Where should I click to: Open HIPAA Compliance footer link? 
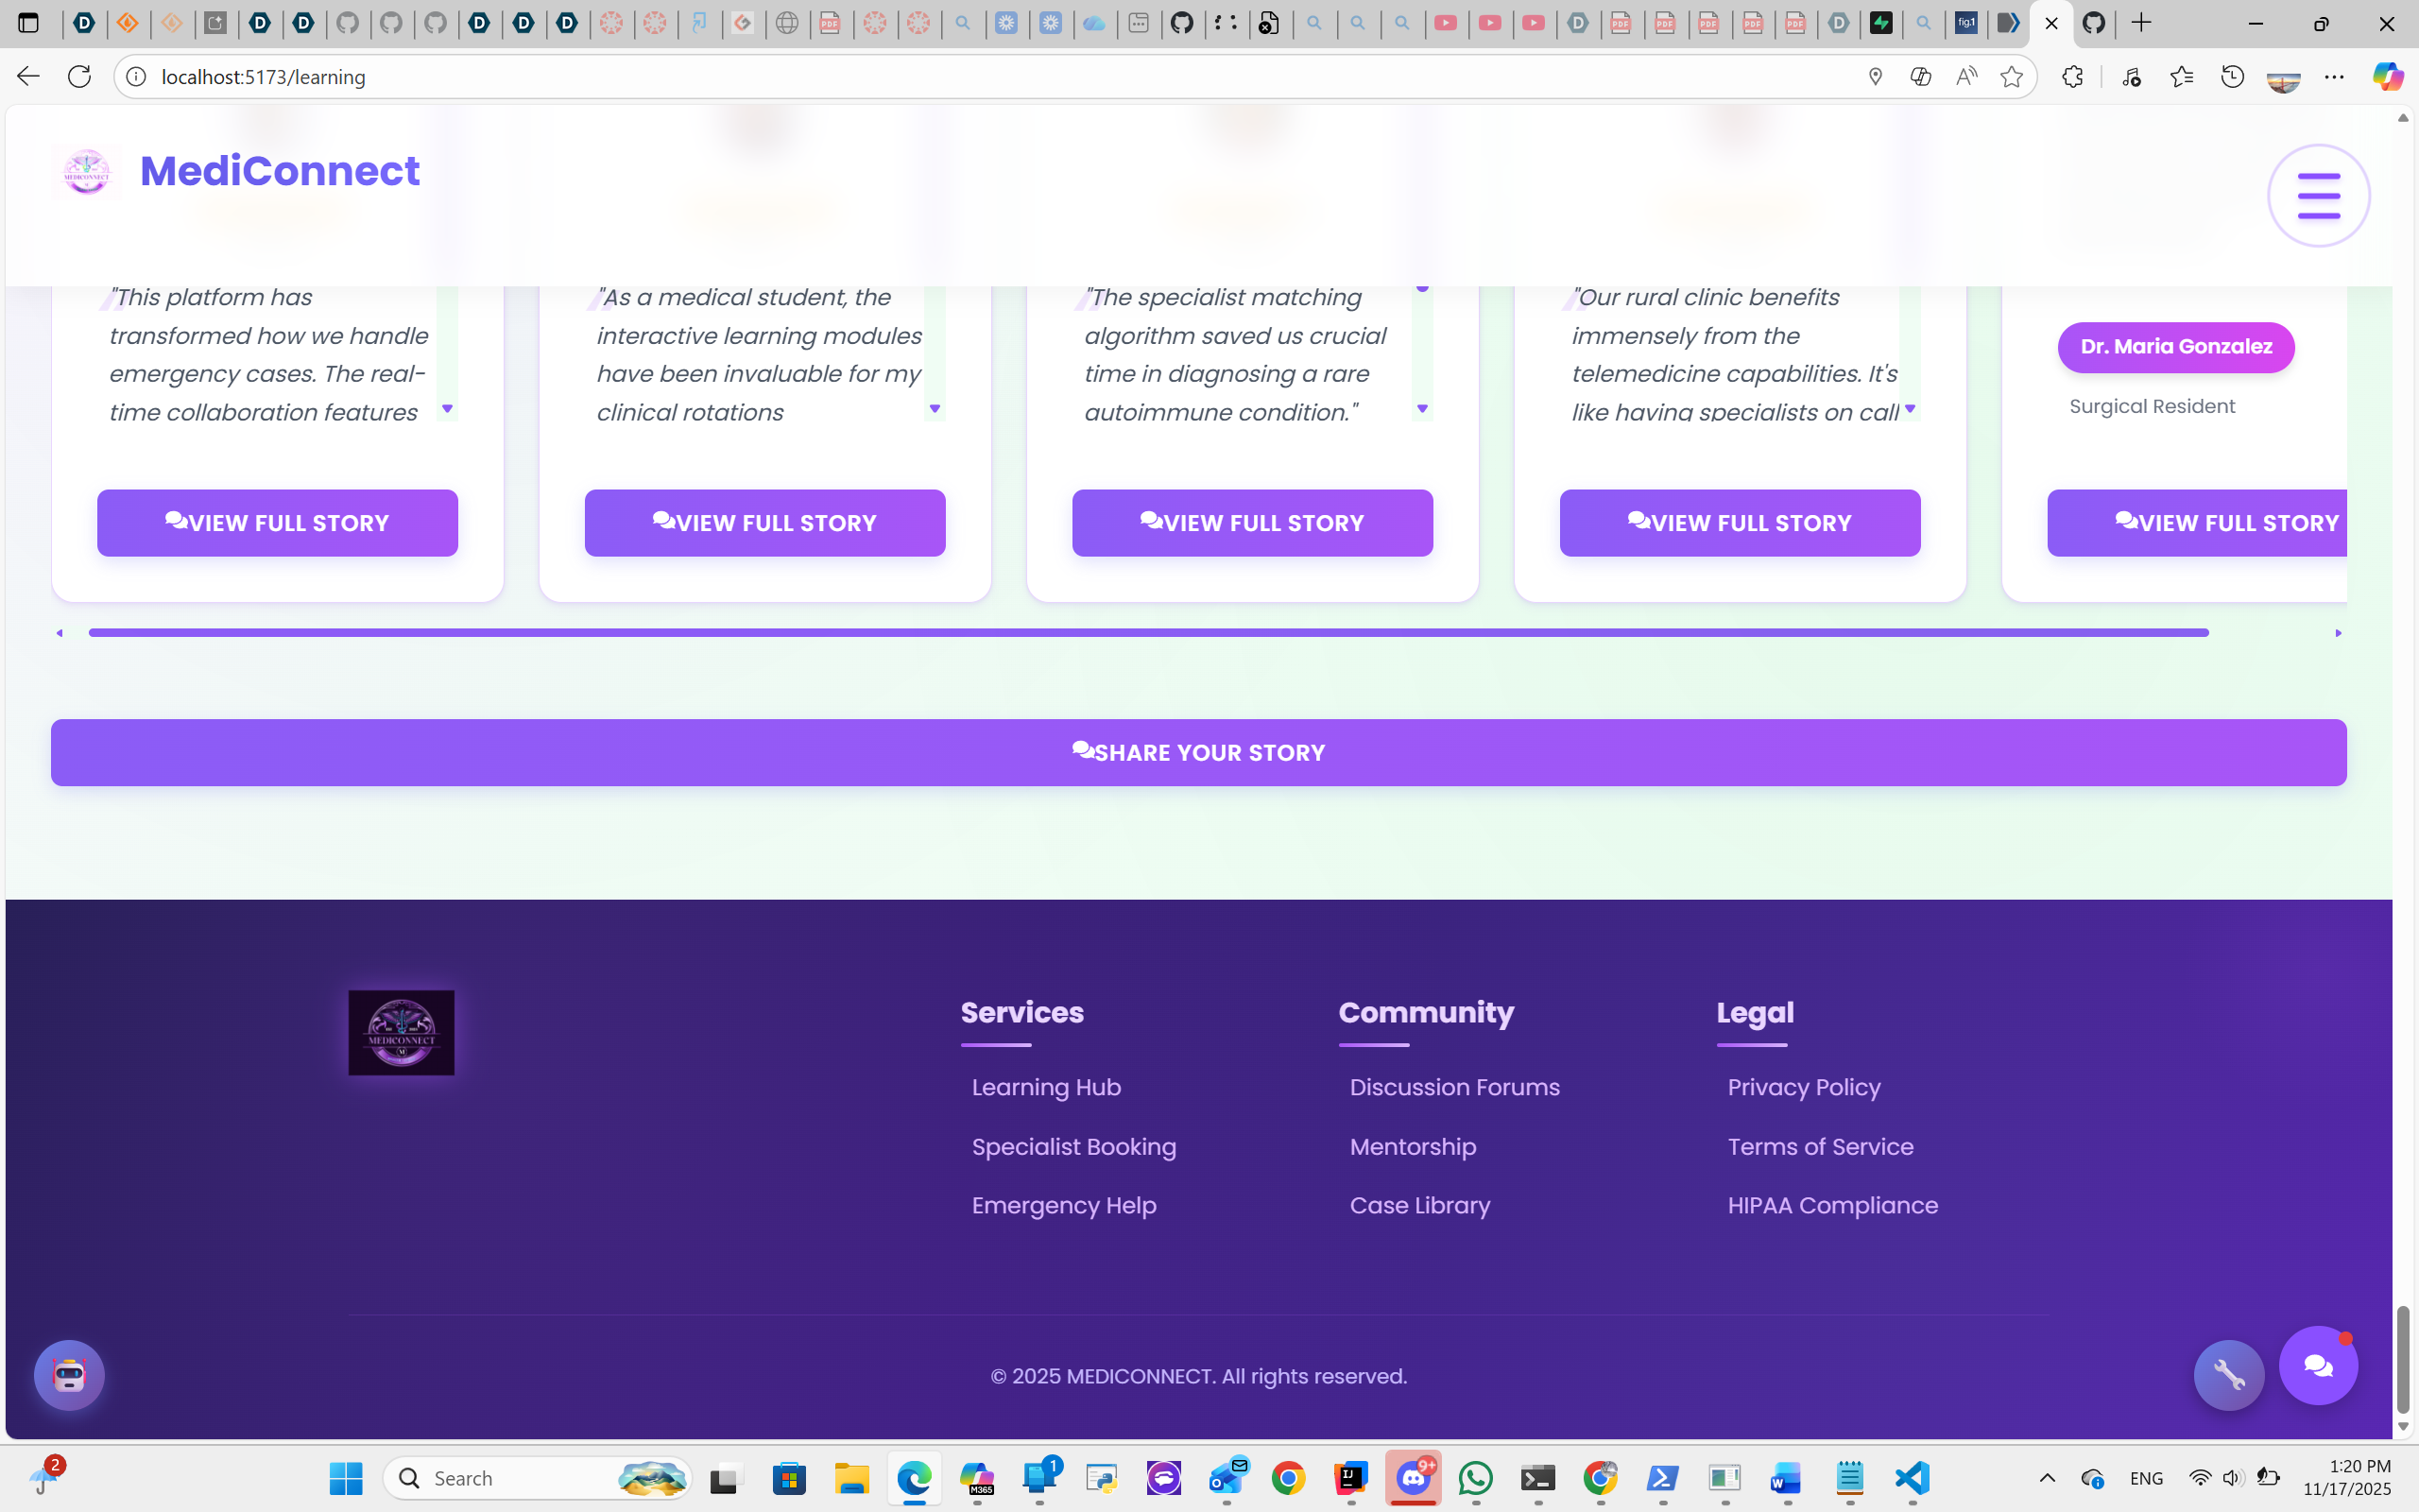click(1832, 1205)
